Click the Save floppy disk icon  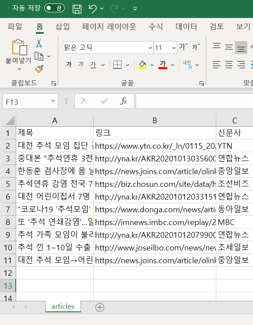77,9
